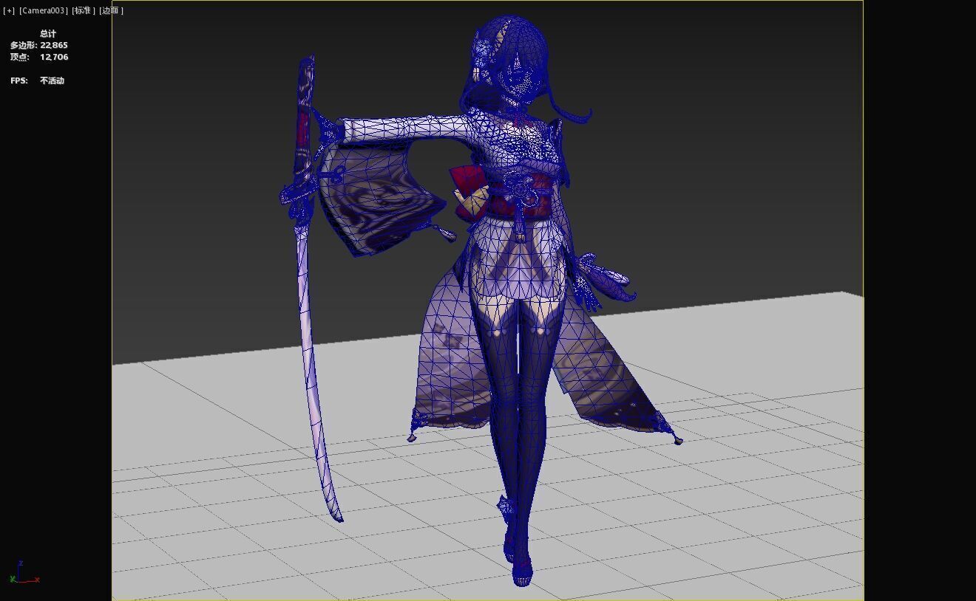Open the Camera003 viewport view menu
The height and width of the screenshot is (601, 976).
point(44,10)
